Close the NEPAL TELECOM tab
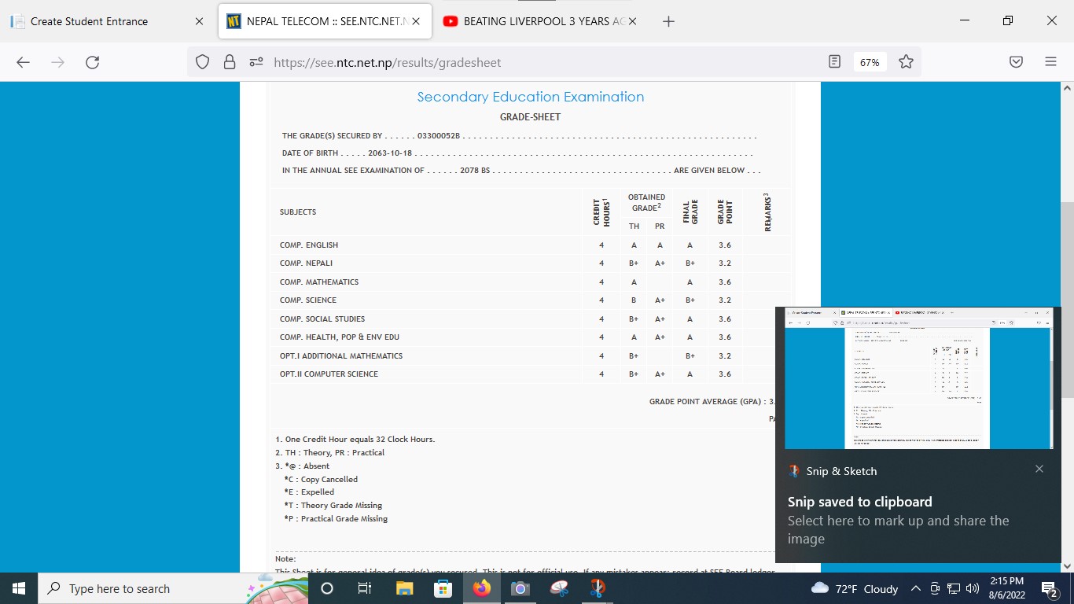1074x604 pixels. (416, 21)
